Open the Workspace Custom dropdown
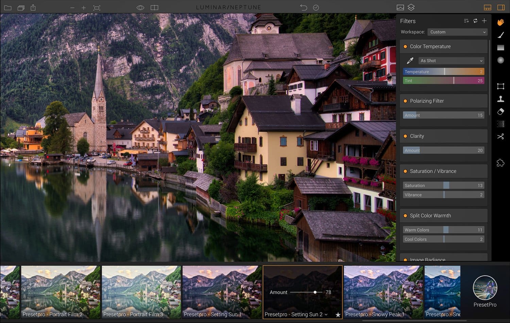This screenshot has height=323, width=510. coord(457,32)
